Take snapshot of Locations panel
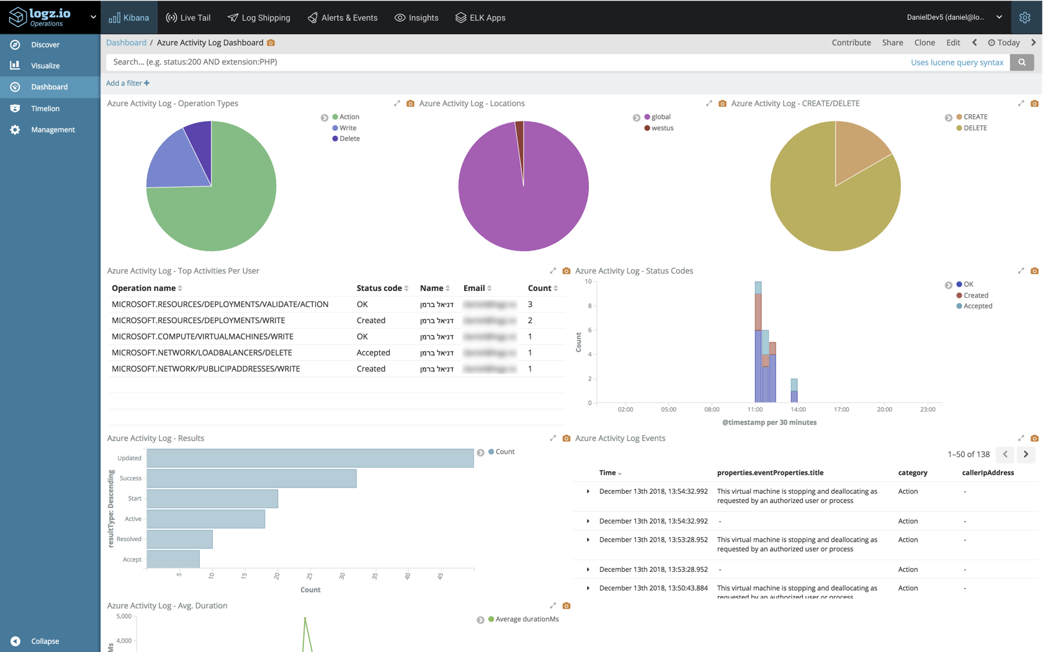 tap(722, 104)
